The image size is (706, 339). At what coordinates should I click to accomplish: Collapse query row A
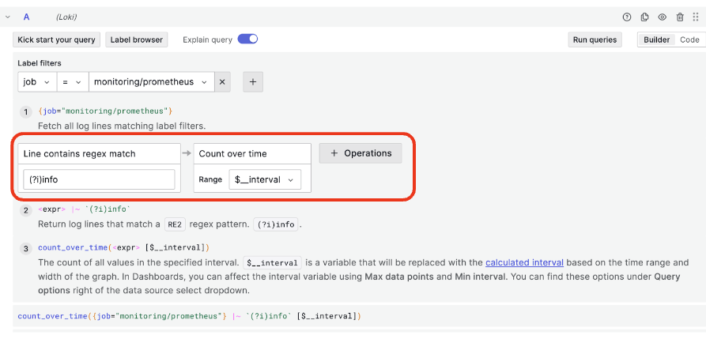8,17
